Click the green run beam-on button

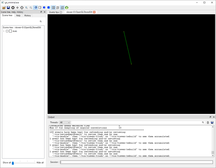click(67, 8)
